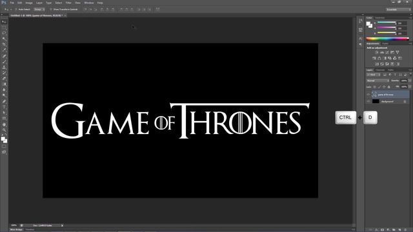Viewport: 413px width, 232px height.
Task: Select the Brush tool
Action: pyautogui.click(x=4, y=62)
